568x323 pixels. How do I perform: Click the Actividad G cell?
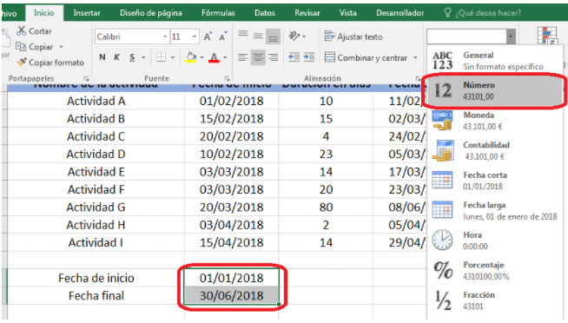pyautogui.click(x=96, y=208)
